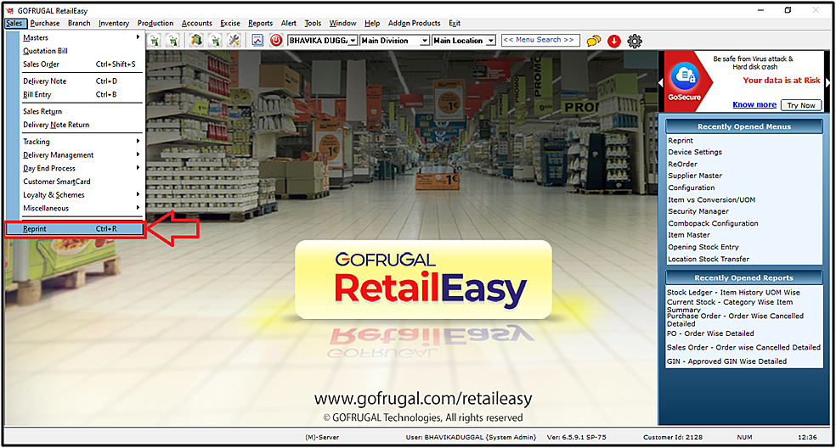Open Reprint from Recently Opened Menus
This screenshot has height=448, width=836.
pyautogui.click(x=681, y=141)
